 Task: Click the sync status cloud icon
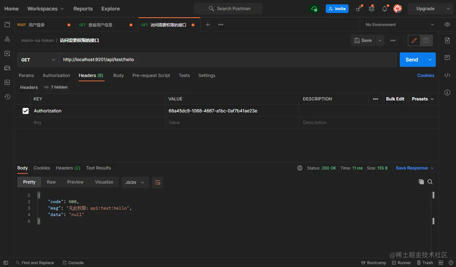[314, 9]
